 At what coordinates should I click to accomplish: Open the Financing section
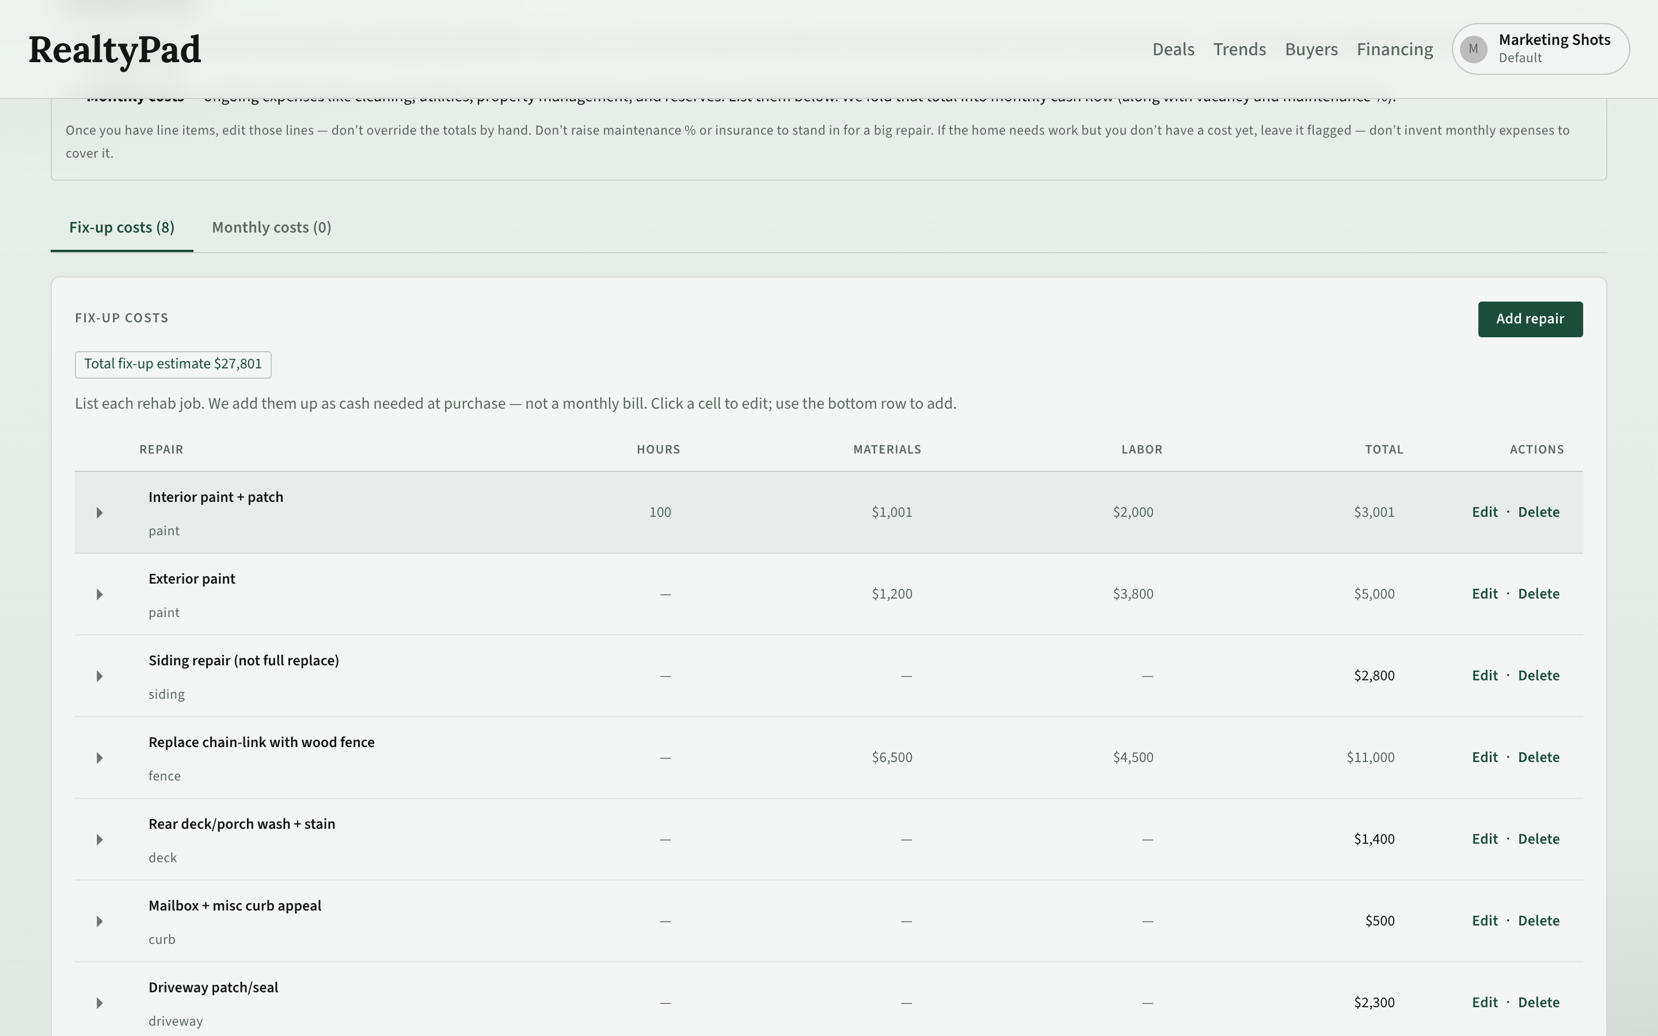[x=1394, y=49]
